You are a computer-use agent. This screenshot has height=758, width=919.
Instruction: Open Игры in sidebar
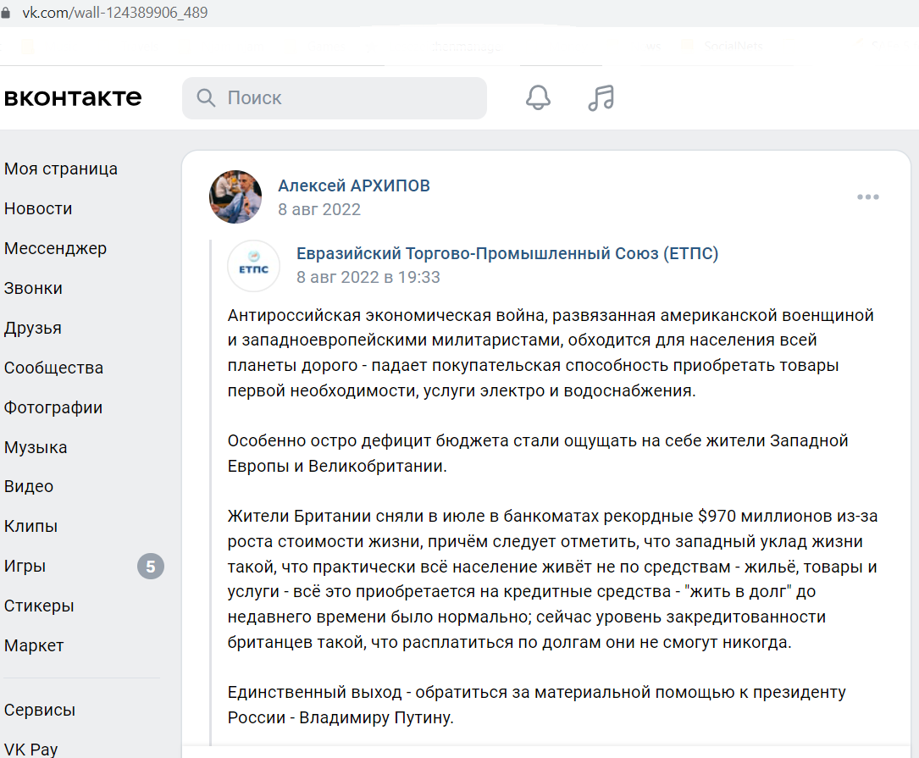click(25, 567)
